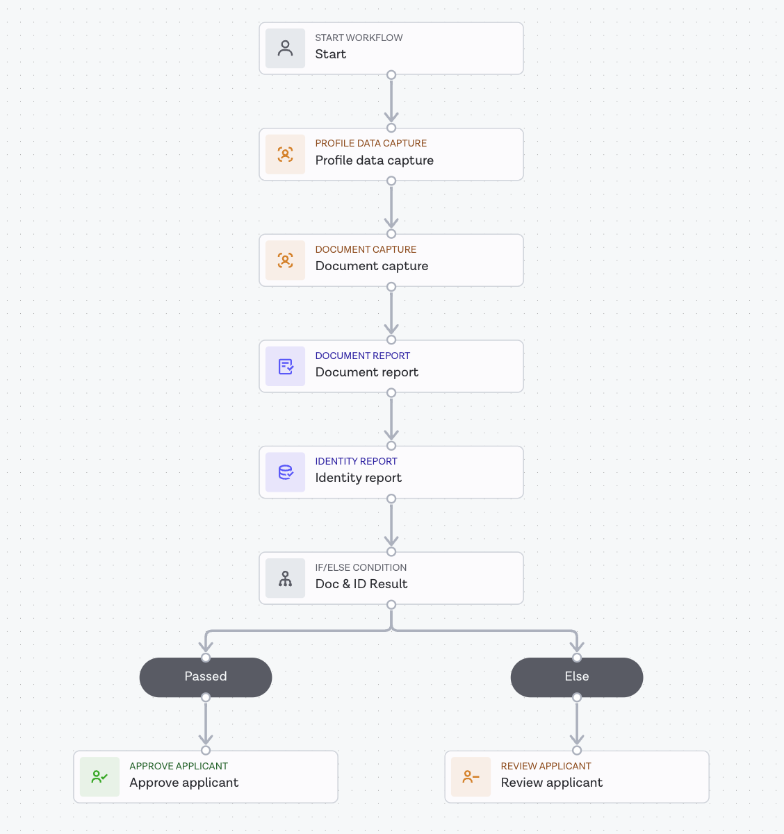Click the orange Review applicant icon
Screen dimensions: 784x834
click(471, 776)
